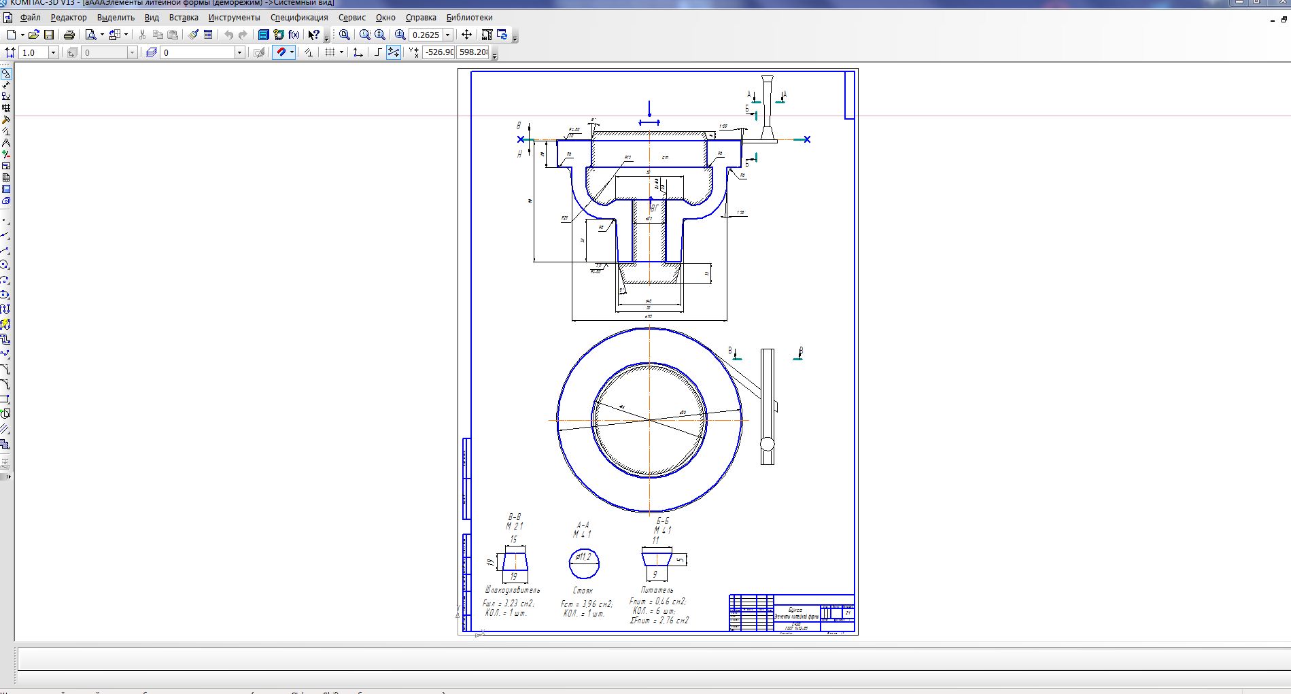Open the Инструменты menu
Screen dimensions: 1291x694
tap(234, 18)
